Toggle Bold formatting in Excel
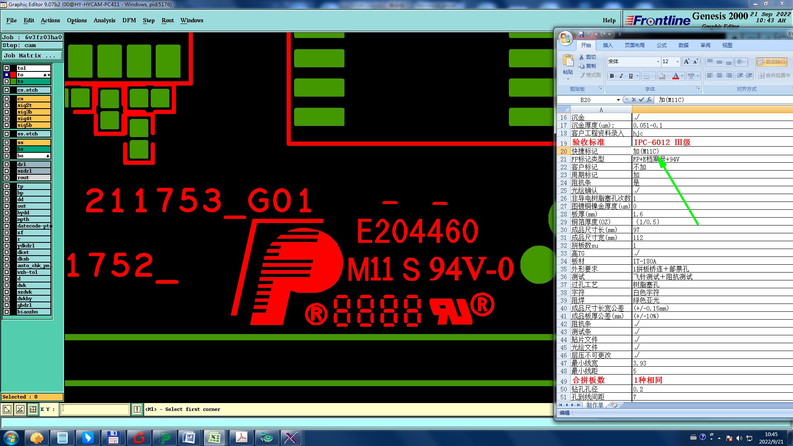Image resolution: width=793 pixels, height=446 pixels. click(x=612, y=76)
